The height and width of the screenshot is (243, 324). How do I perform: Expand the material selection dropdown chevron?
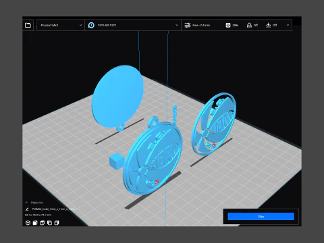pos(177,25)
